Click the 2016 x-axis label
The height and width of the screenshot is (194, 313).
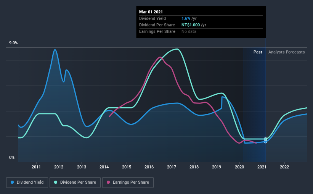click(149, 167)
